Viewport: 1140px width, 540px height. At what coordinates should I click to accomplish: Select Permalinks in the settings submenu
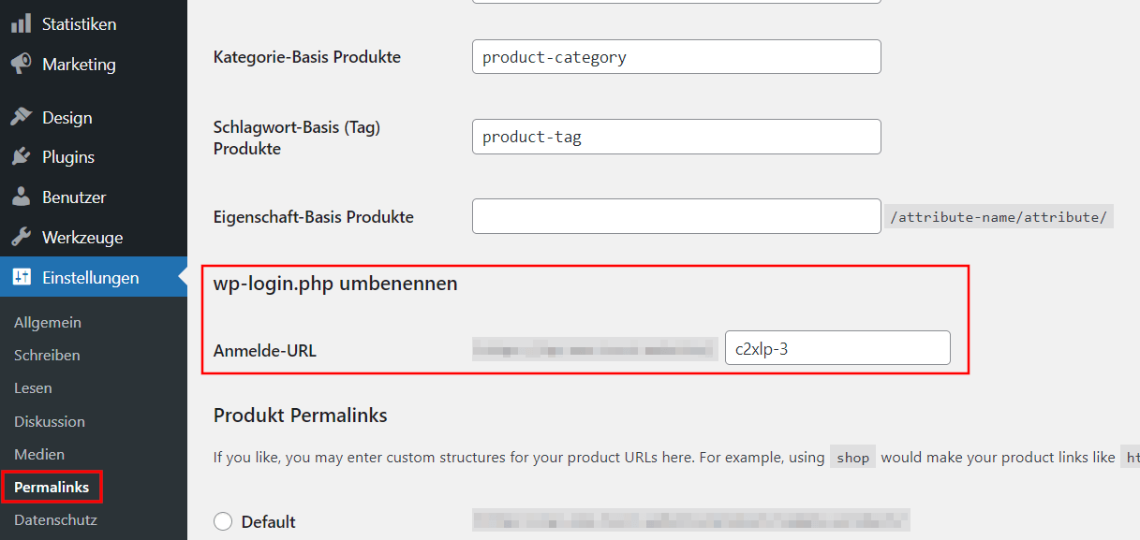pos(52,487)
